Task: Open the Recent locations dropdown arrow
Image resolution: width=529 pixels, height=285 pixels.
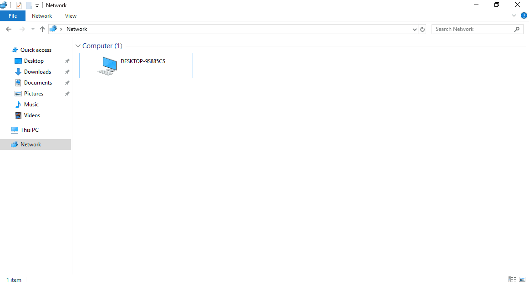Action: point(33,29)
